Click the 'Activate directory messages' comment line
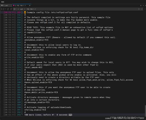 tap(67, 97)
